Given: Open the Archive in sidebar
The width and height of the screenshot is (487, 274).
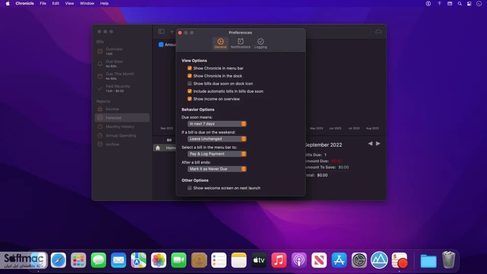Looking at the screenshot, I should click(x=122, y=144).
